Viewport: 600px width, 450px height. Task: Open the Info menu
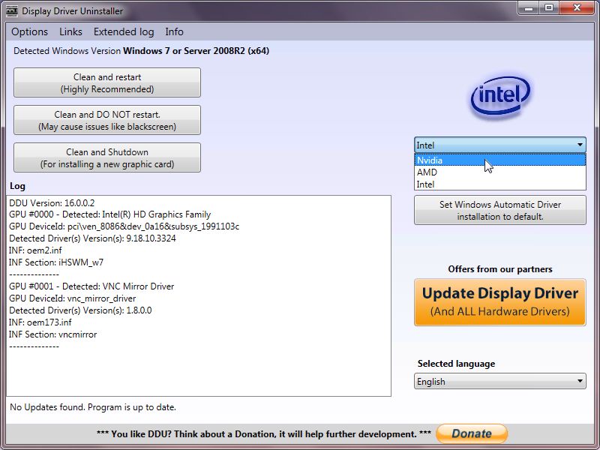click(x=174, y=31)
